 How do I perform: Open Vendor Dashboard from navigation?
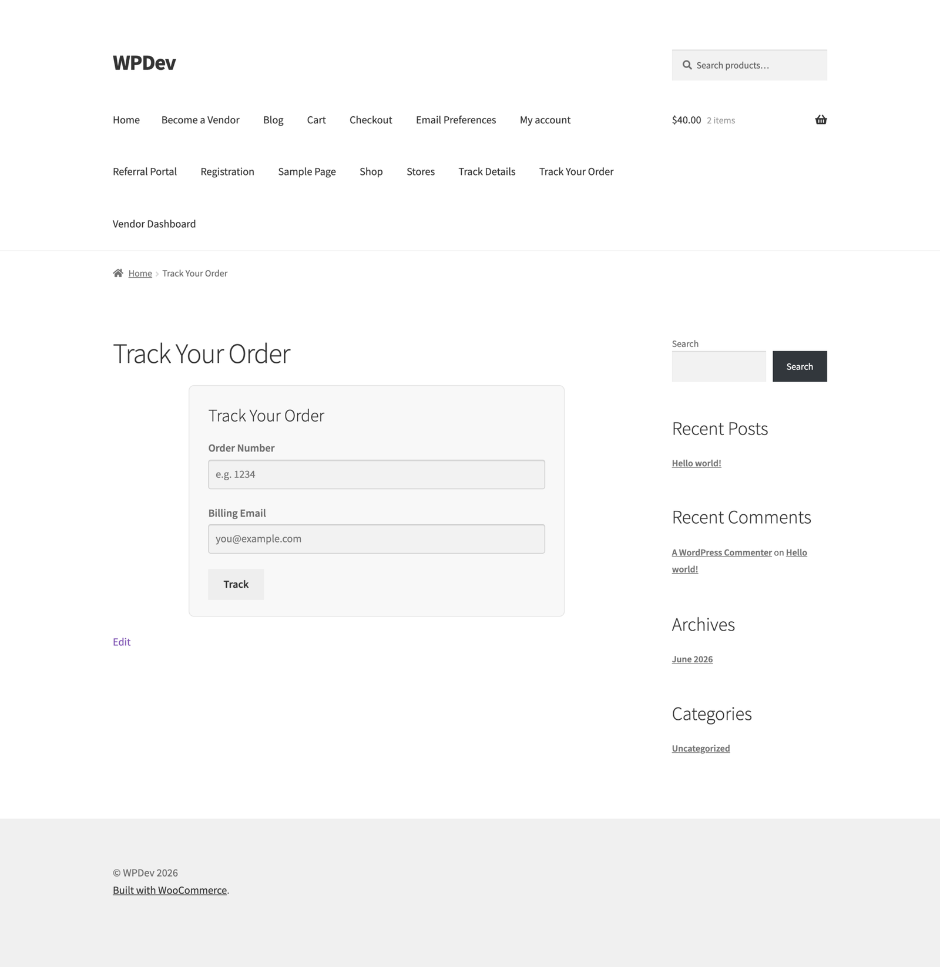point(154,224)
